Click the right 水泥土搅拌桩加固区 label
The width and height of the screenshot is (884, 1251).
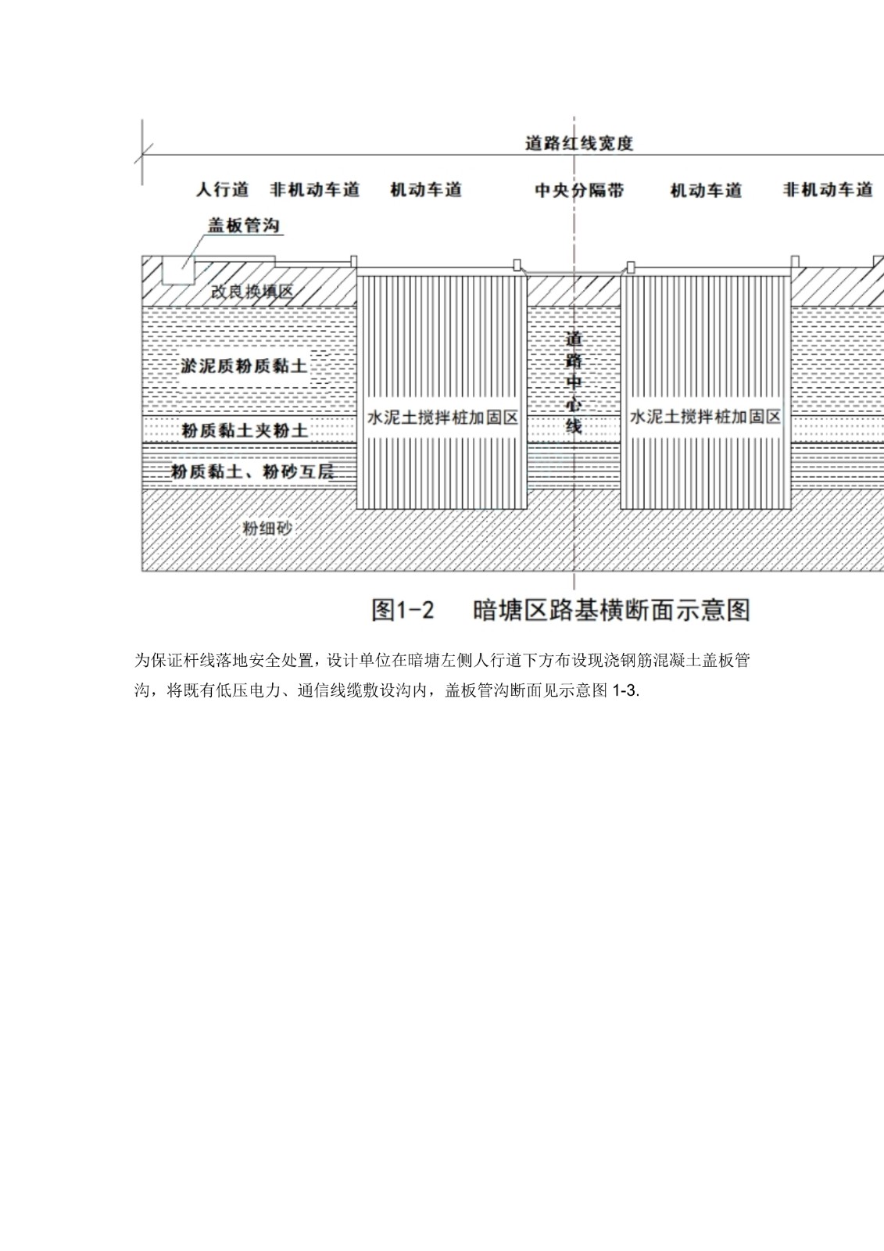pyautogui.click(x=705, y=418)
